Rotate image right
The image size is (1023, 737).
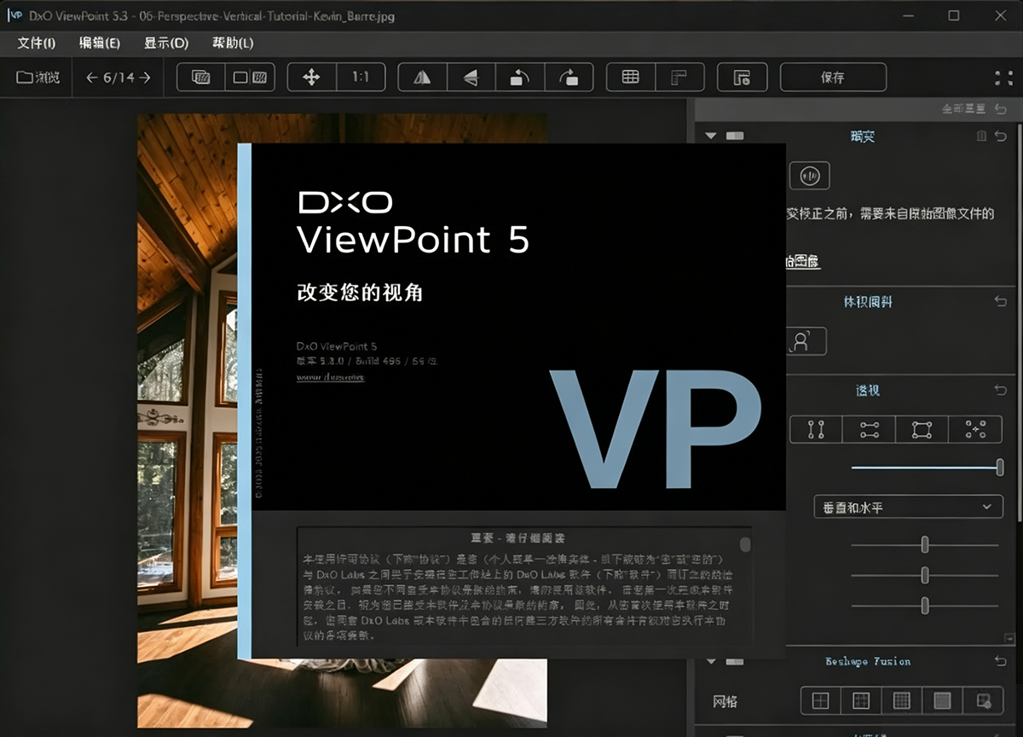tap(569, 78)
